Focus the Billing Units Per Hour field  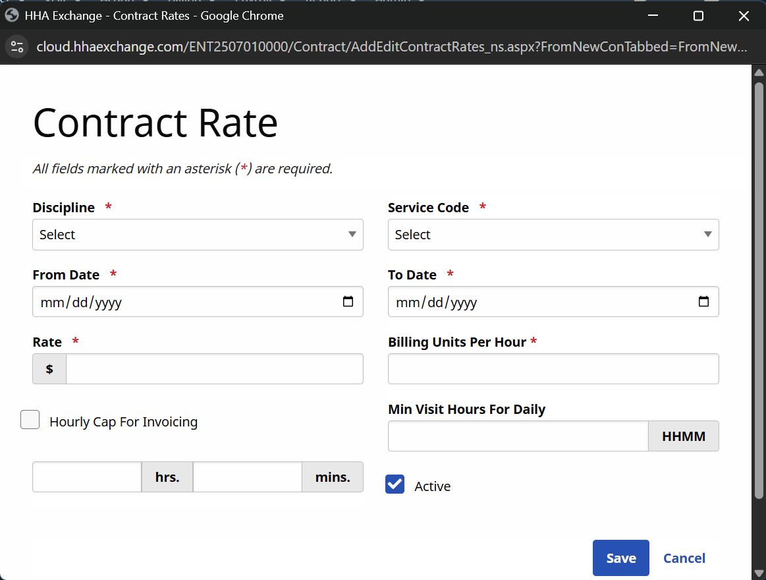(x=553, y=369)
